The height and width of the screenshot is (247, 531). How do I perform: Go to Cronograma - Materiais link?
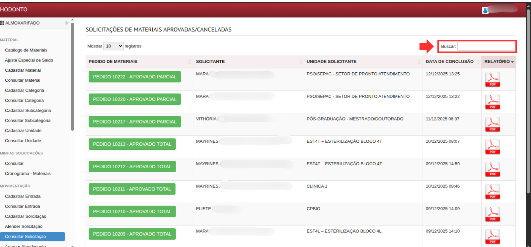coord(28,174)
